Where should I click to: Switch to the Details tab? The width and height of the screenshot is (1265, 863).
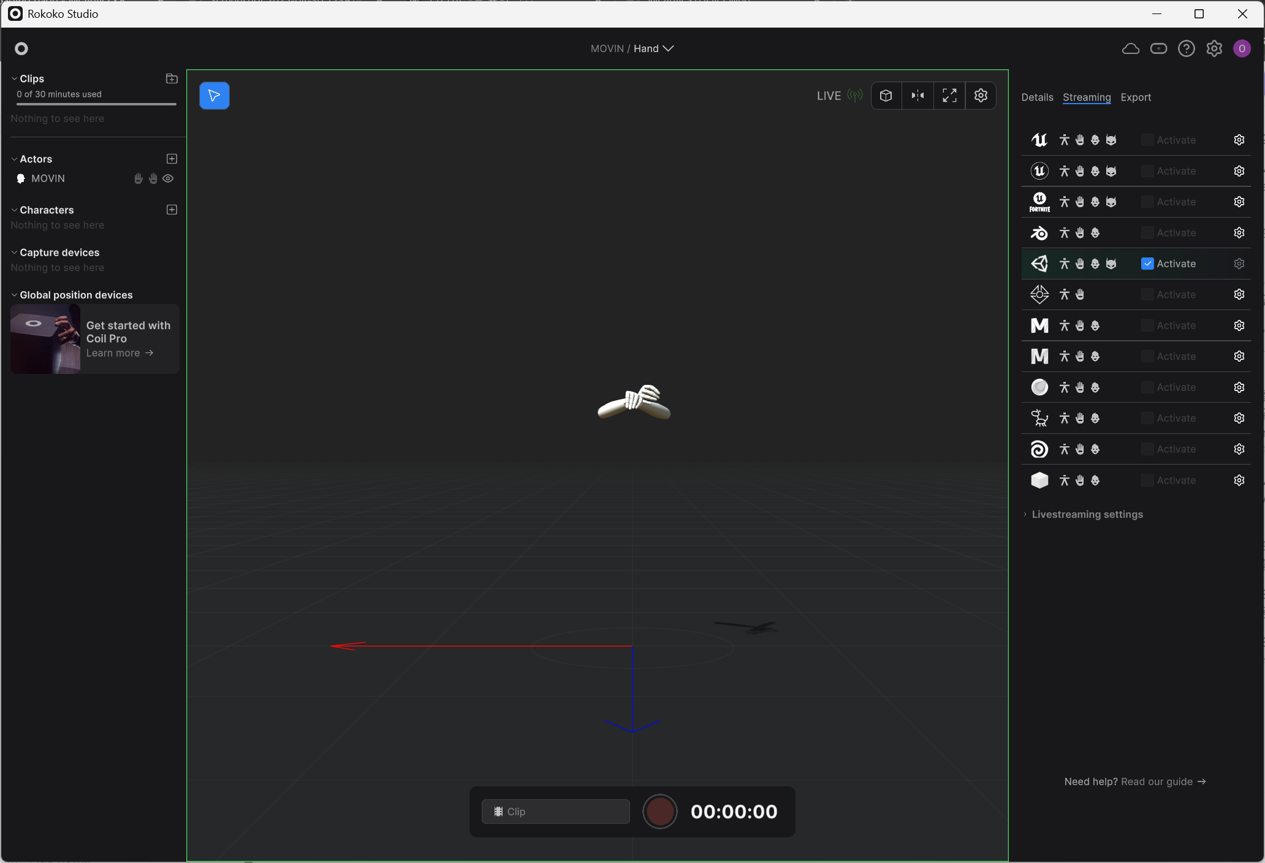coord(1037,97)
